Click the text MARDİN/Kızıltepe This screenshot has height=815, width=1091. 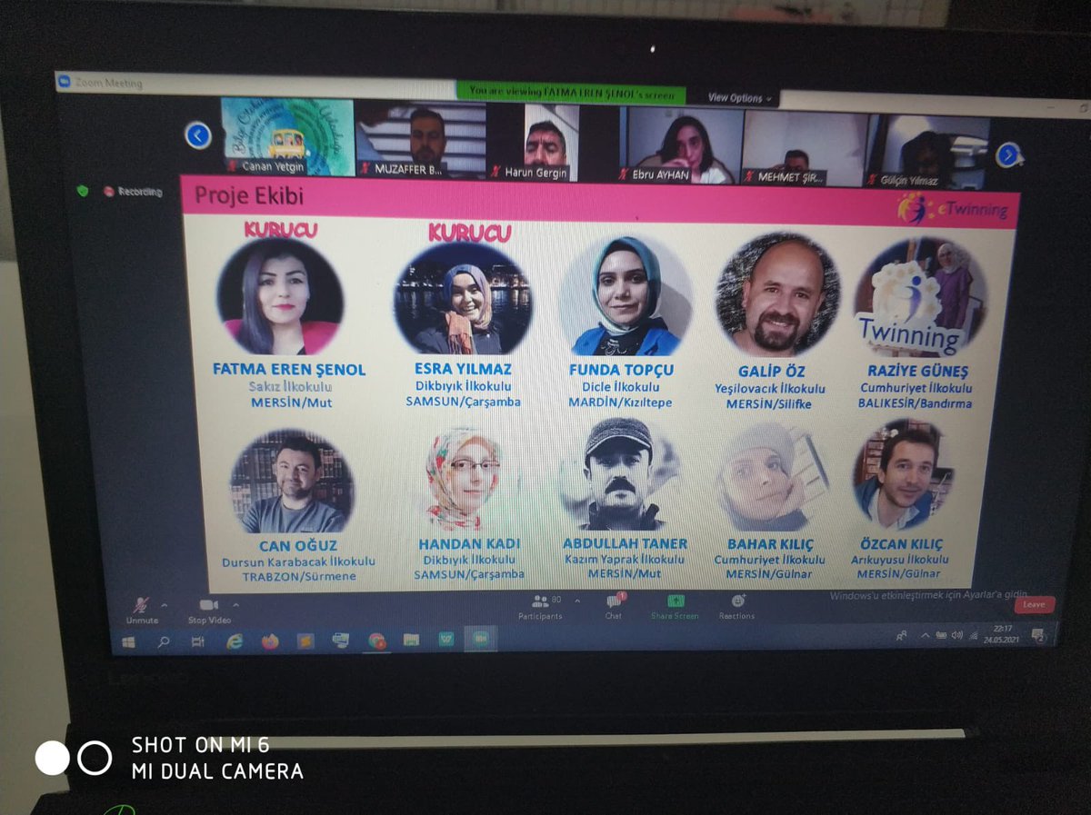(622, 402)
